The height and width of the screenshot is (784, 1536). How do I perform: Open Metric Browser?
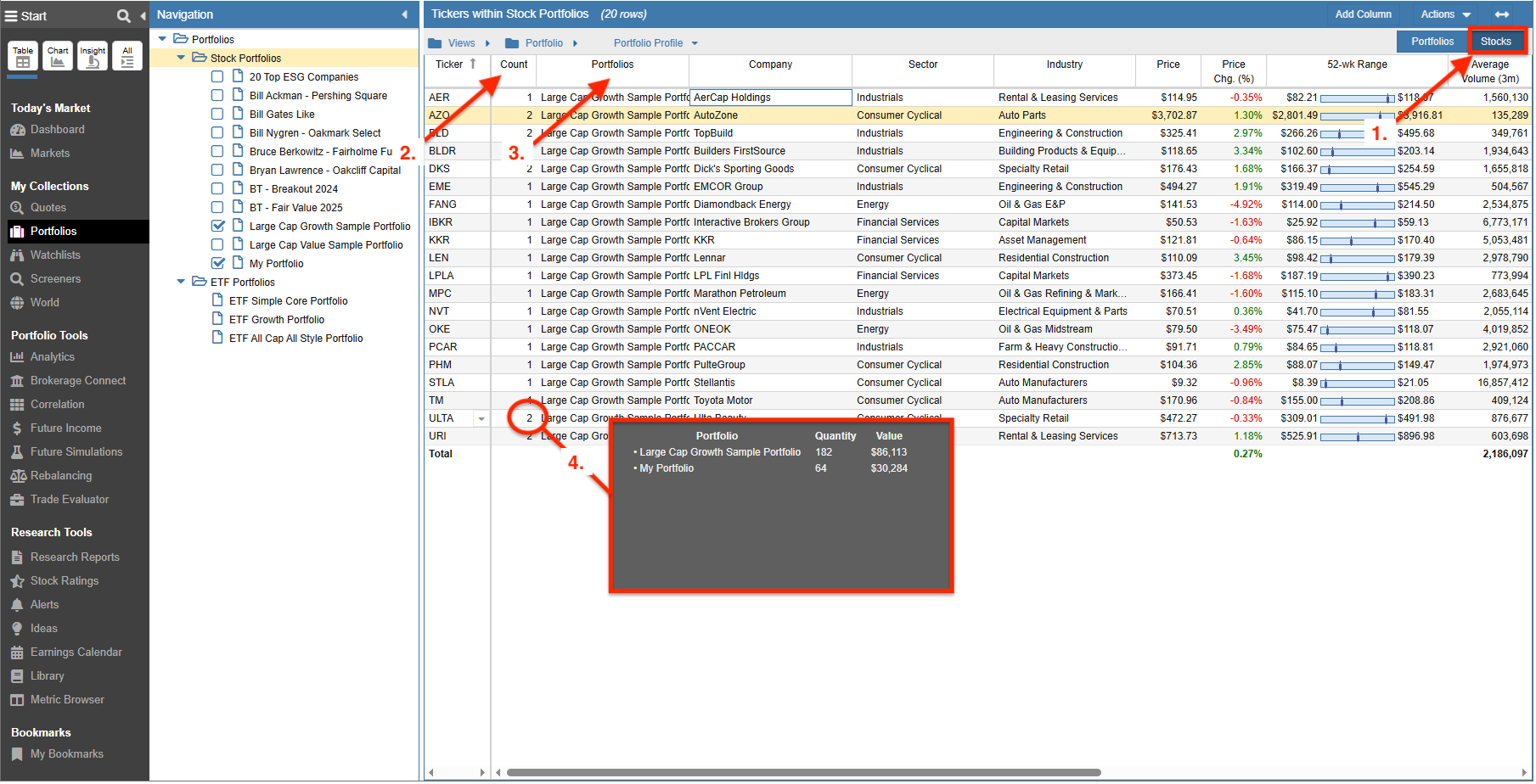tap(67, 700)
